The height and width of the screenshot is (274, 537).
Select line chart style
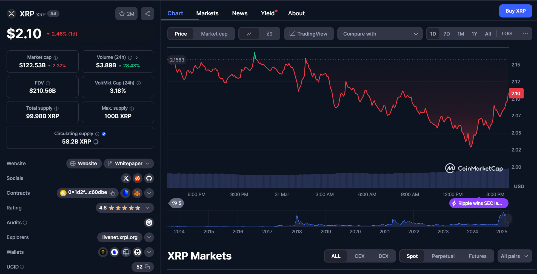(x=249, y=34)
